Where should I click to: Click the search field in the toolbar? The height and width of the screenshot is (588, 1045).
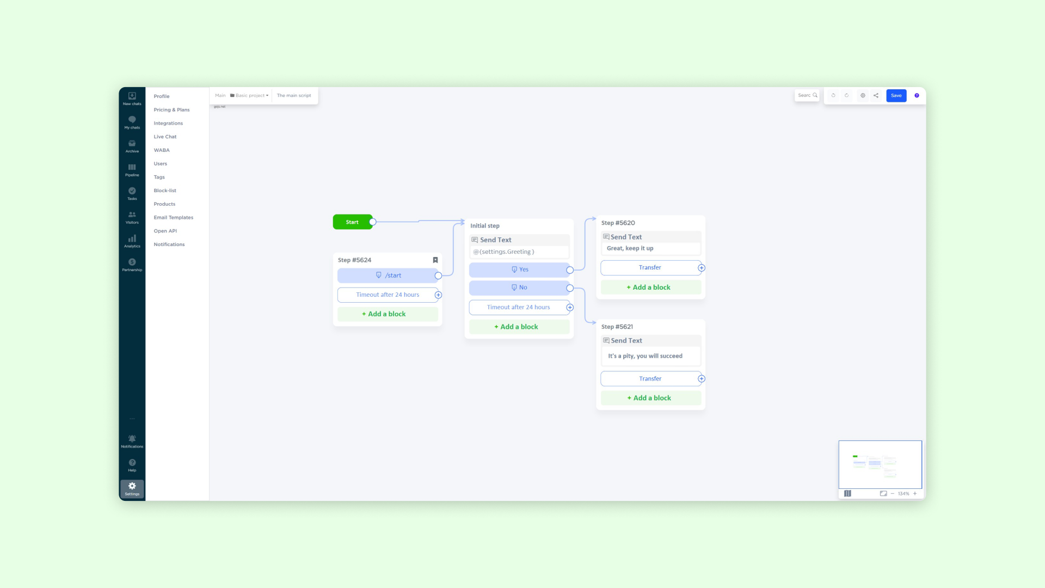point(807,95)
